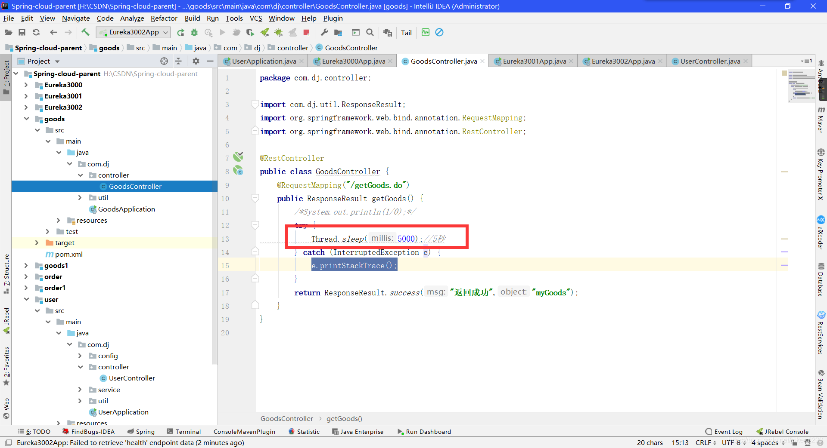The height and width of the screenshot is (448, 827).
Task: Close the Eureka3002App.java tab
Action: coord(660,61)
